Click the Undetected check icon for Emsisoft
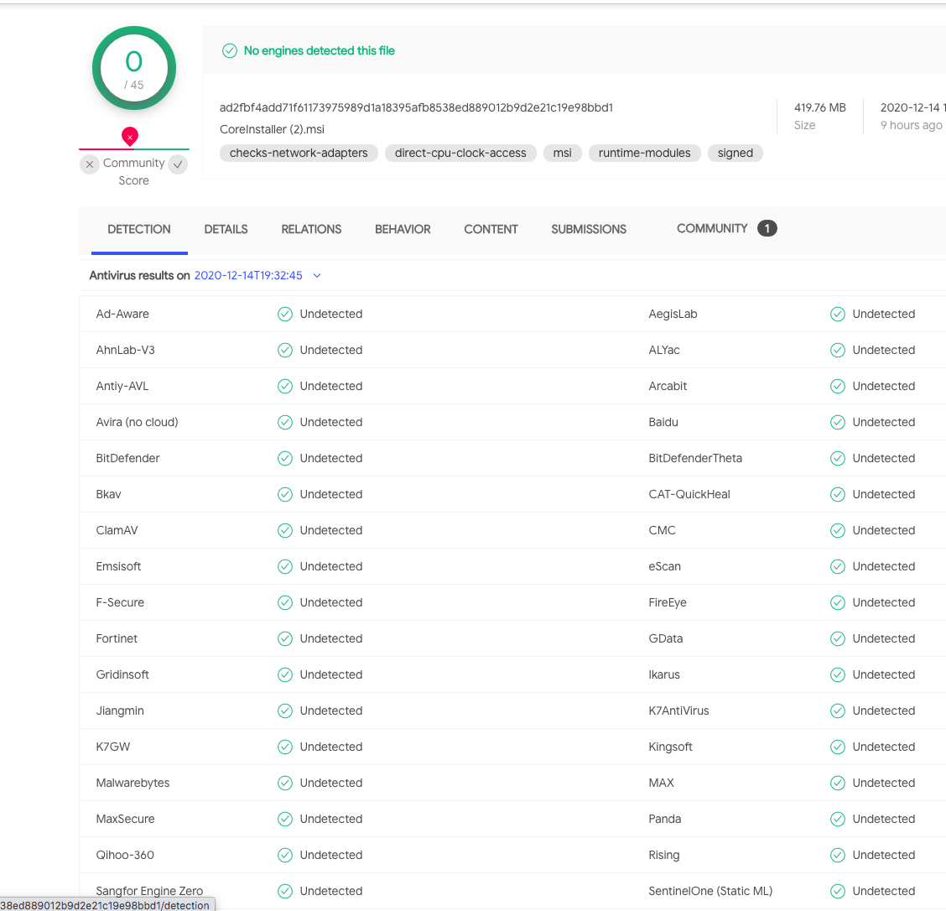This screenshot has width=946, height=911. click(285, 566)
